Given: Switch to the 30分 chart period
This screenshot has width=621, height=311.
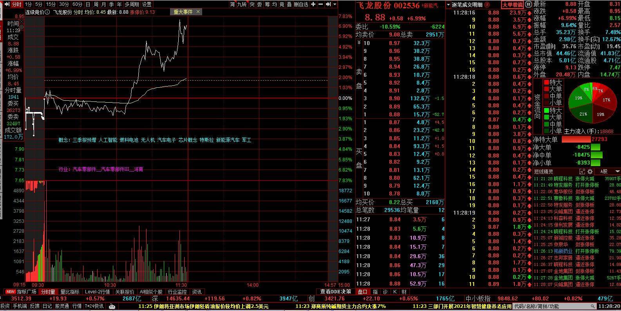Looking at the screenshot, I should [x=64, y=4].
